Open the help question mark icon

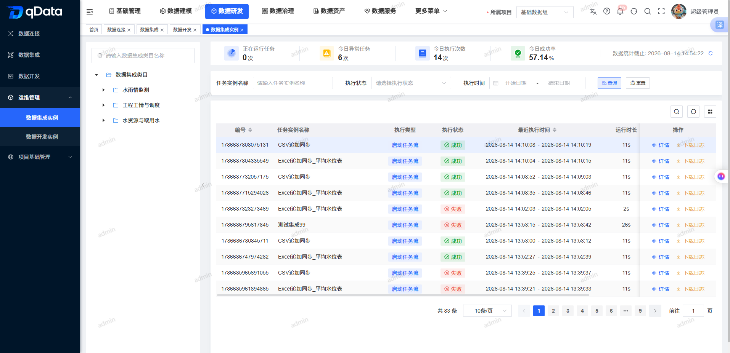point(607,11)
